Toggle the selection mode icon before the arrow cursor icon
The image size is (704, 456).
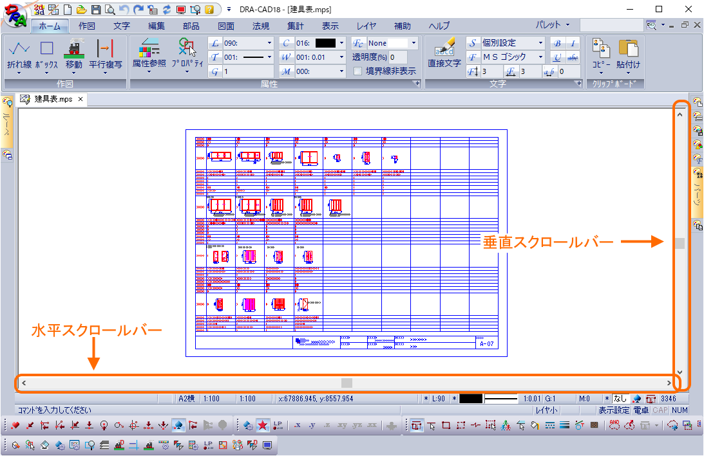(417, 425)
